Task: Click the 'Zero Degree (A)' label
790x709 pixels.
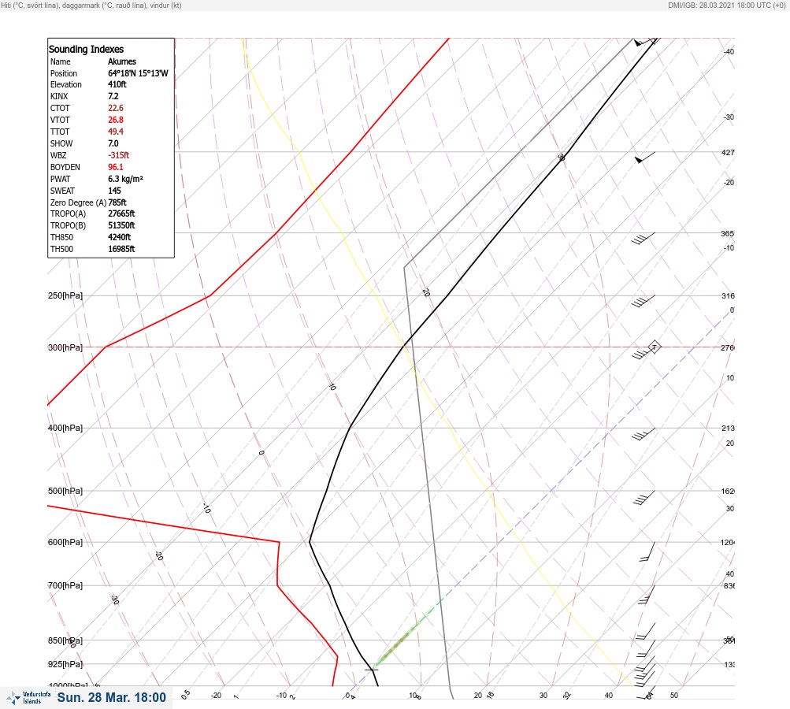Action: pos(78,202)
